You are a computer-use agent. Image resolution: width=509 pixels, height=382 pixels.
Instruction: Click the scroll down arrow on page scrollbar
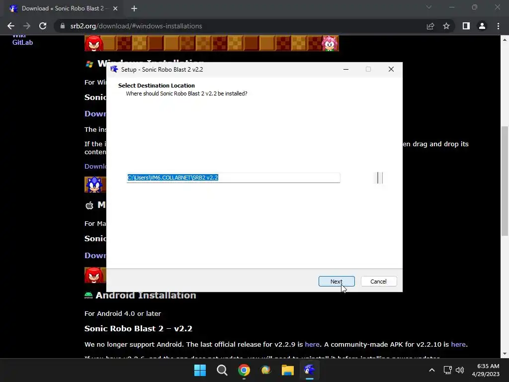[505, 354]
